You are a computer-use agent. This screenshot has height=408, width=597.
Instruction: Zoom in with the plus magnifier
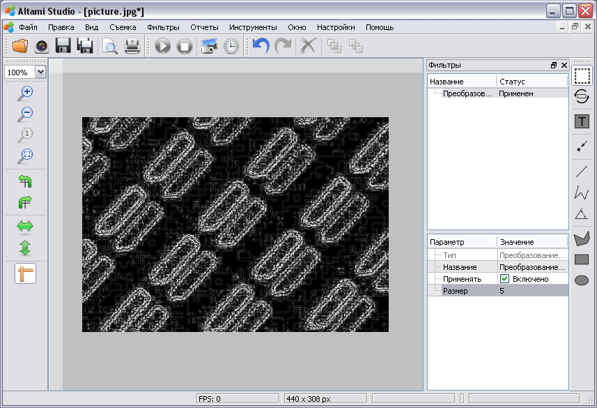coord(26,93)
